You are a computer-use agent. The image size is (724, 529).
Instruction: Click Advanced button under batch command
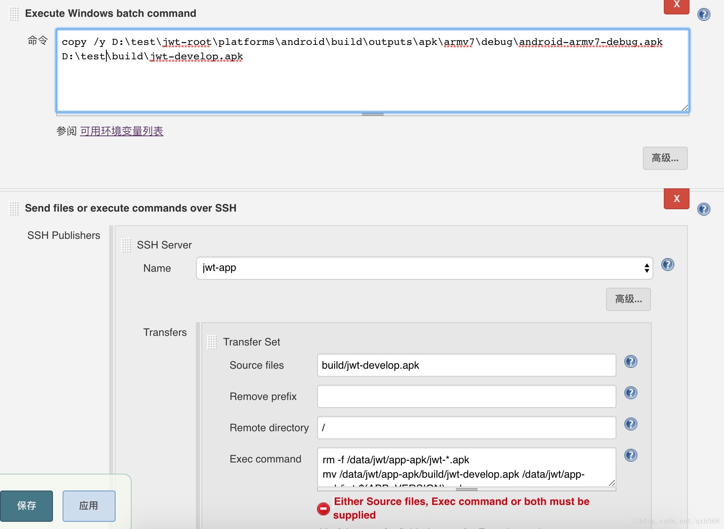(x=665, y=158)
